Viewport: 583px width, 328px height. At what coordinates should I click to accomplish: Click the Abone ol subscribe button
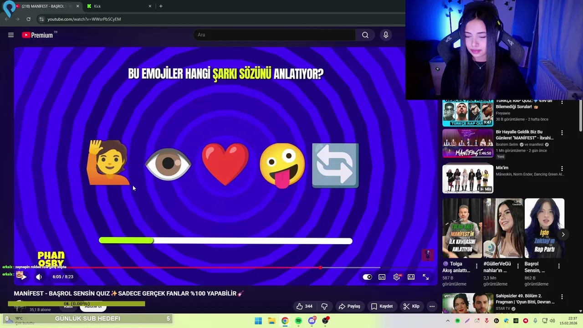coord(93,307)
